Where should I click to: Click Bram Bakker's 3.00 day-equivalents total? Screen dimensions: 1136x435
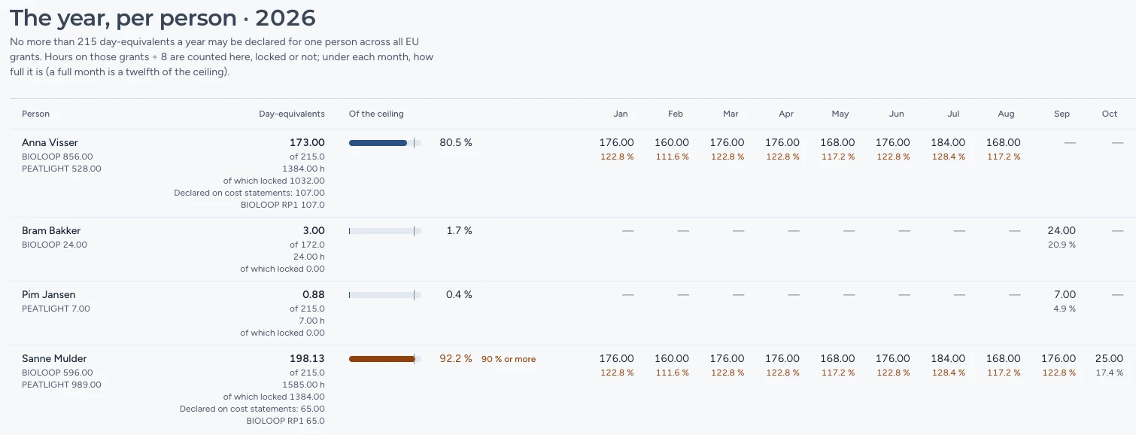click(x=314, y=230)
